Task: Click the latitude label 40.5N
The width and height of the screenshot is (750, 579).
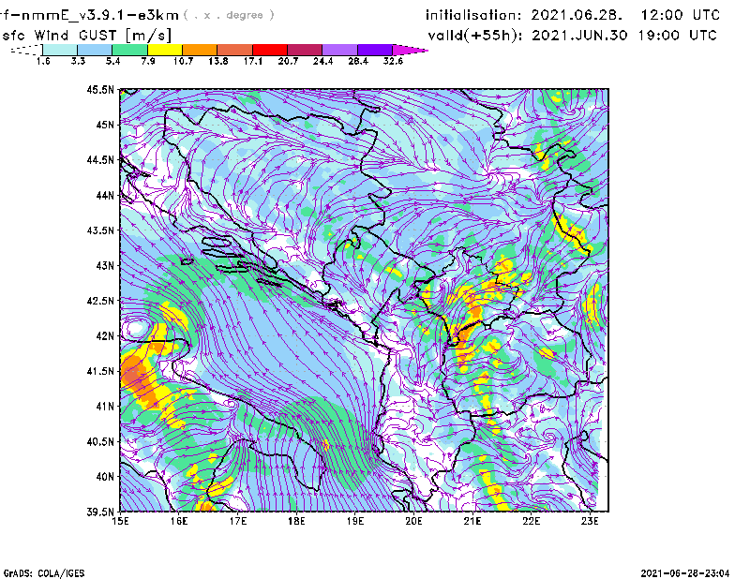Action: click(x=100, y=442)
